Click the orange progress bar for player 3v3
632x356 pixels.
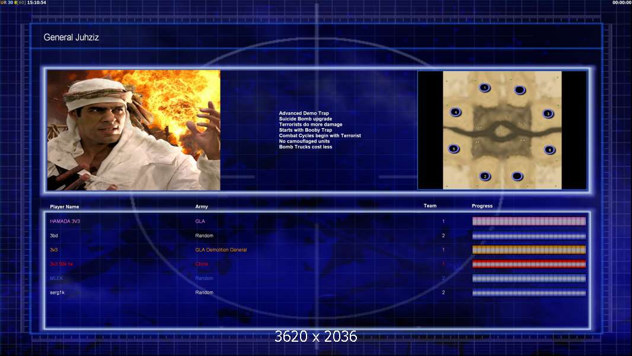click(x=529, y=250)
